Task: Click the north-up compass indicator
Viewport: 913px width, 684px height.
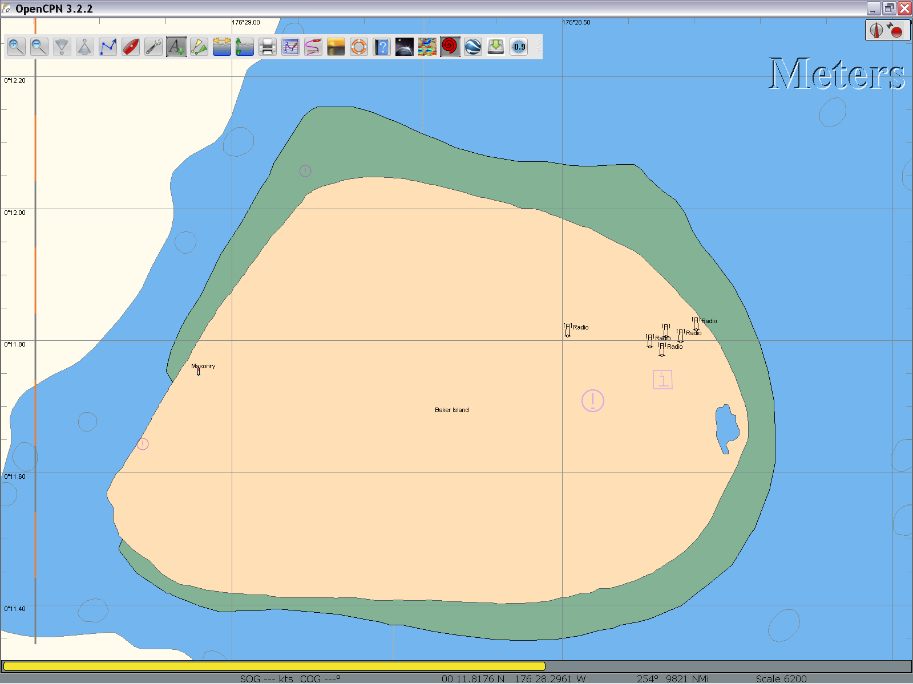Action: [876, 30]
